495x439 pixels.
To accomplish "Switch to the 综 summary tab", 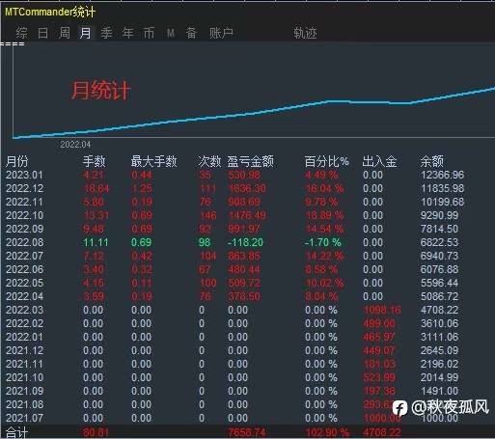I will 21,33.
